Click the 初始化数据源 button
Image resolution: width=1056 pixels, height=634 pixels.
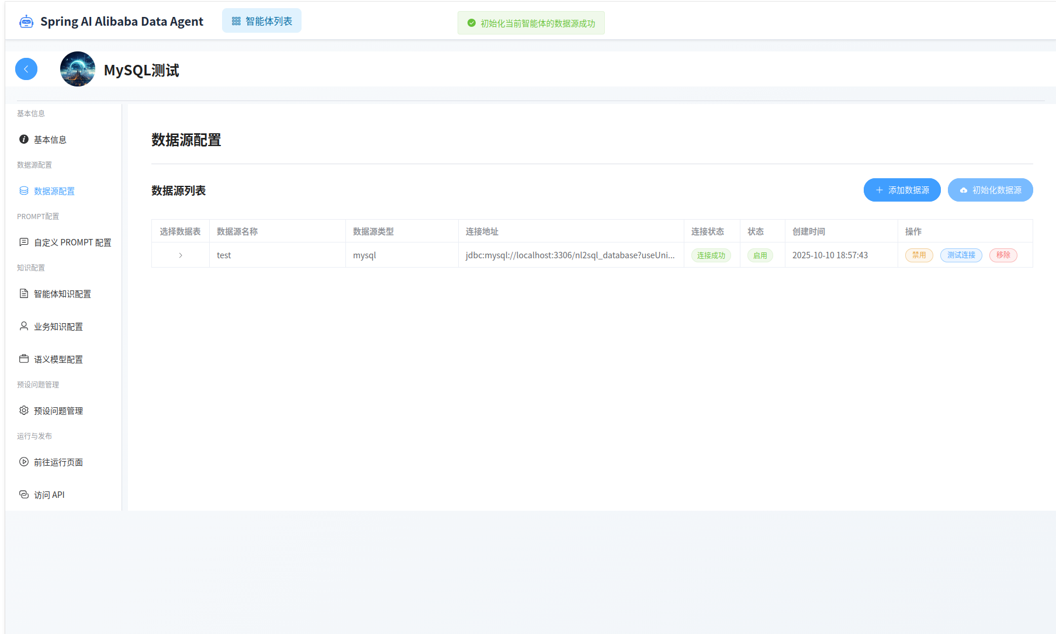990,190
